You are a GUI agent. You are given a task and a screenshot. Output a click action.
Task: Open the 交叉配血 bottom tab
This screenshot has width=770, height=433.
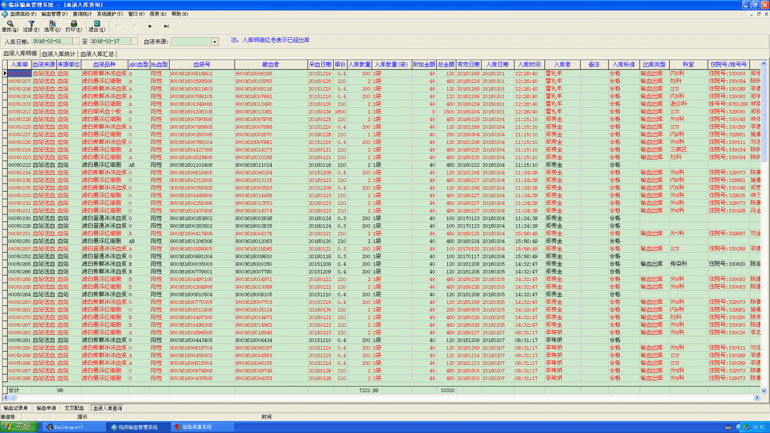click(x=74, y=408)
